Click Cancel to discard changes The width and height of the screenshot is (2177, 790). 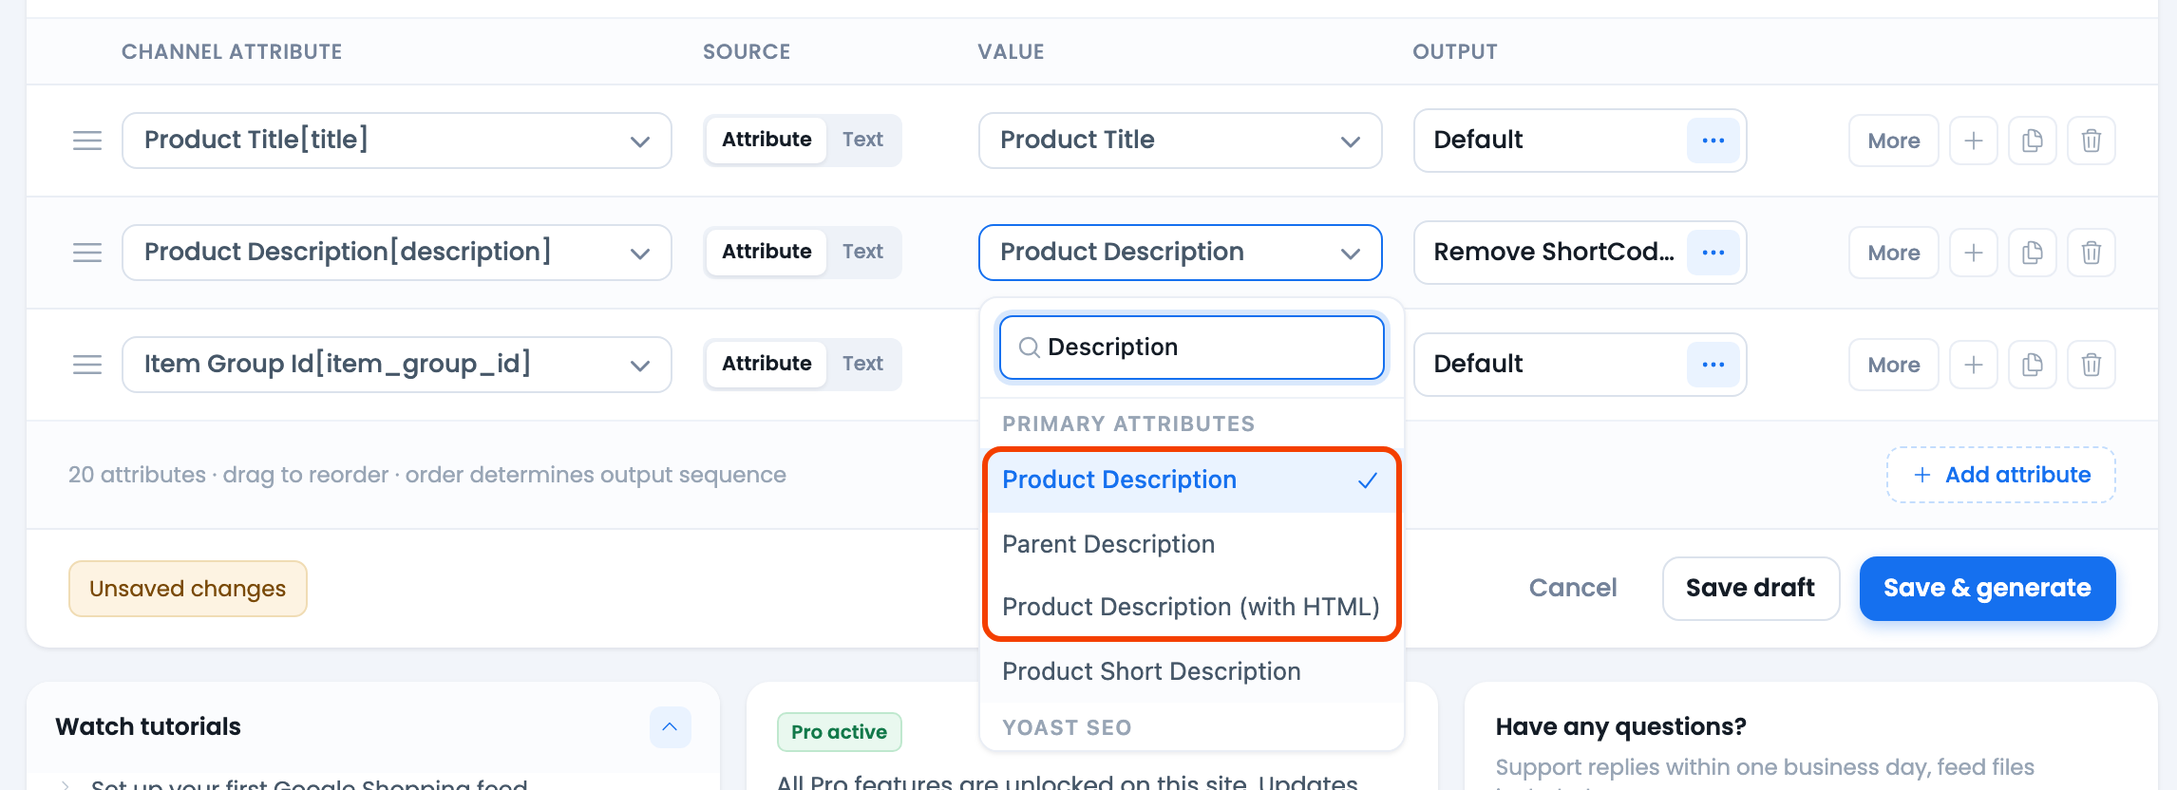1573,588
